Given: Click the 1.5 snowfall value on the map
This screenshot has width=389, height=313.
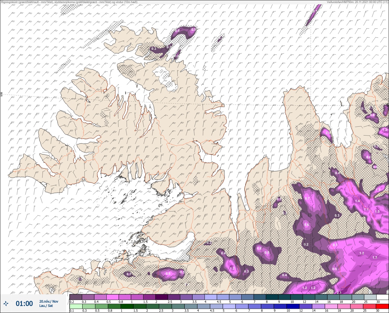Looking at the screenshot, I should [377, 212].
